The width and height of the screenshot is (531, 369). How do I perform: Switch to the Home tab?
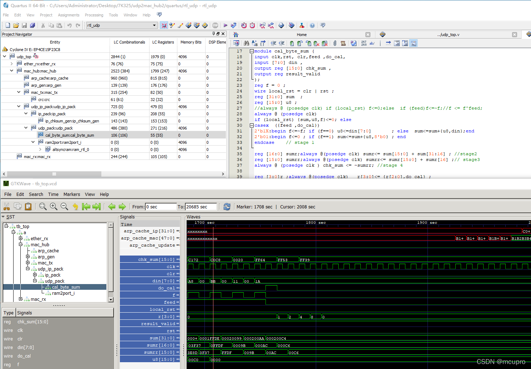click(302, 35)
